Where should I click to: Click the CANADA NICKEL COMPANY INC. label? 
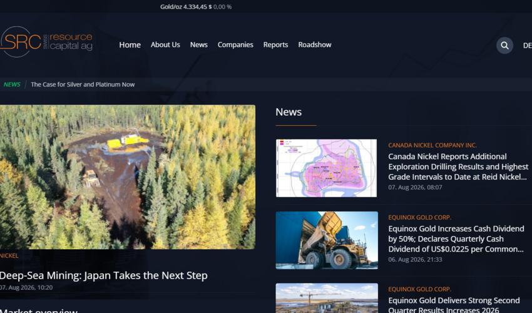tap(432, 145)
